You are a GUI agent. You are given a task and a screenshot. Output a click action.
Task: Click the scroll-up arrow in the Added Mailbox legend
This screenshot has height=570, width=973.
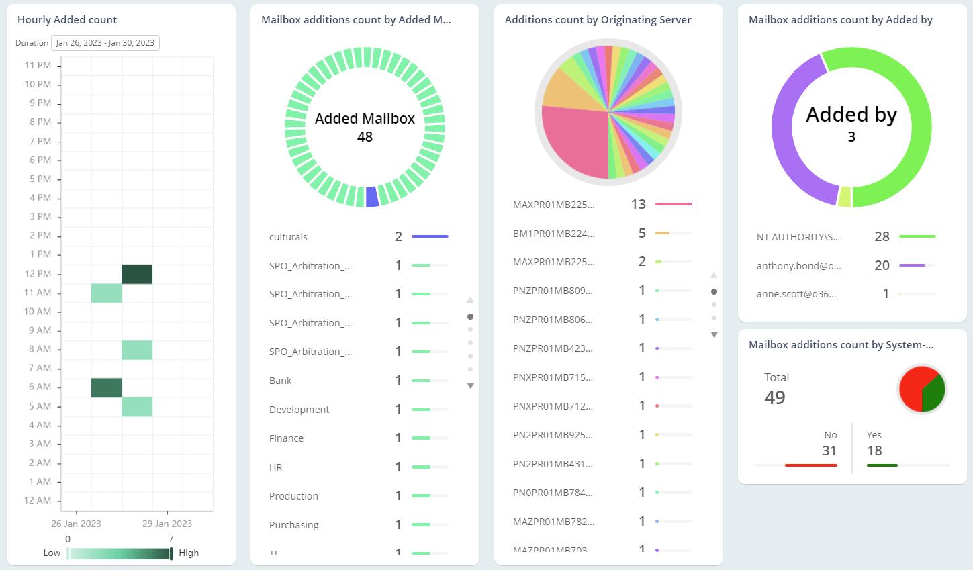[471, 299]
